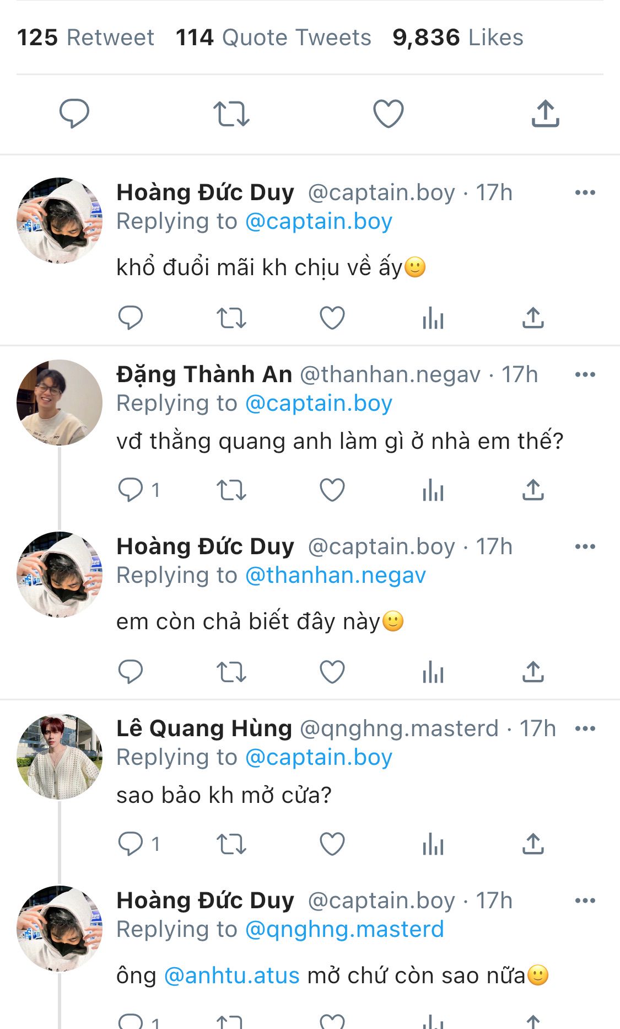Retweet the main tweet
This screenshot has height=1029, width=620.
click(x=231, y=114)
